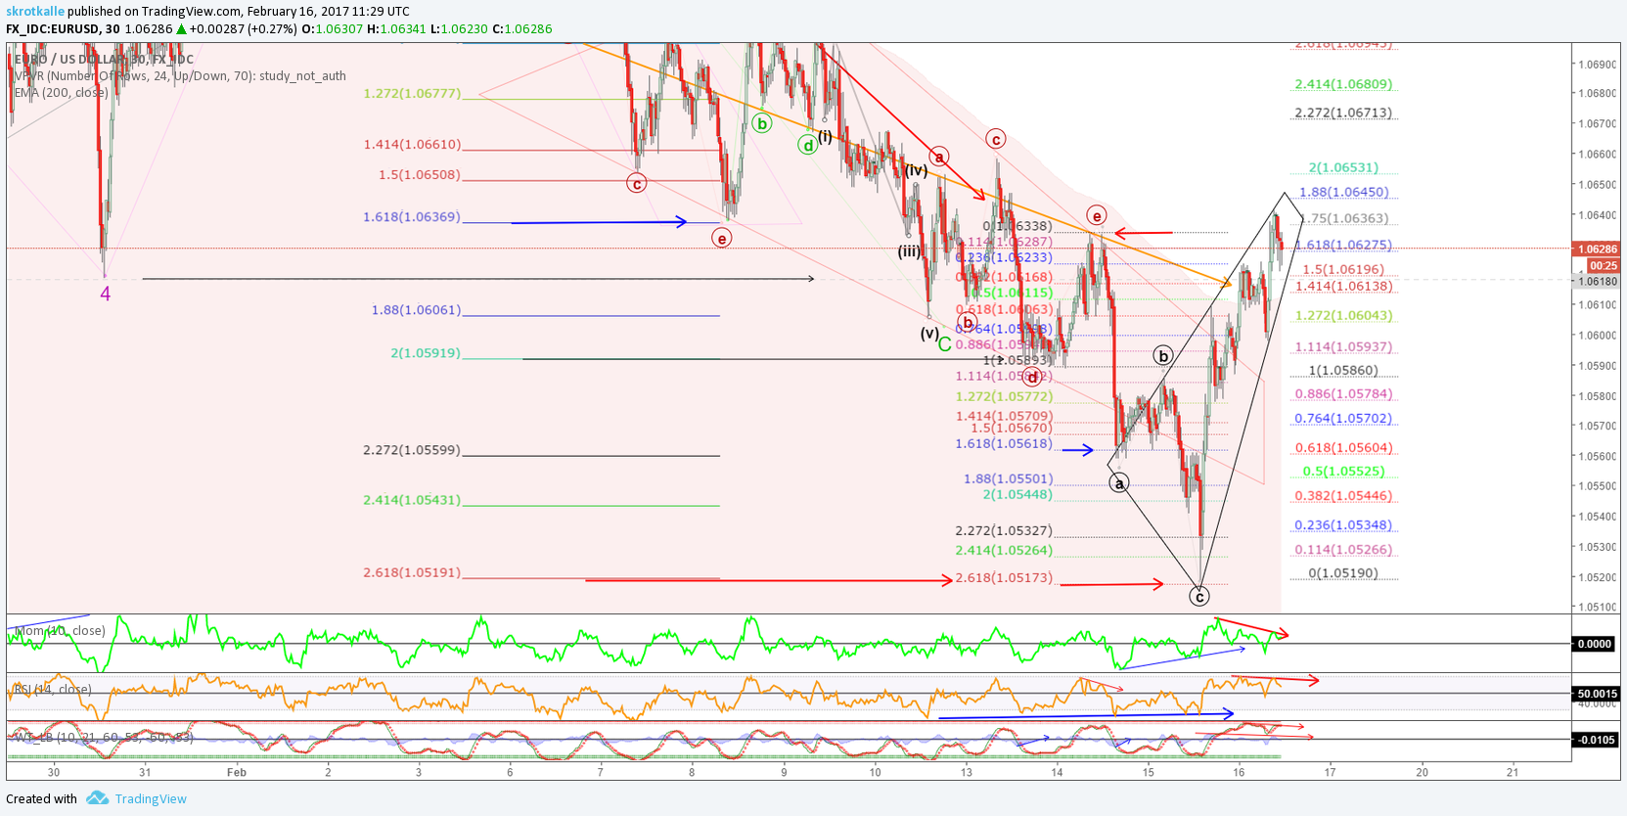Select the red circled a wave label
Screen dimensions: 1627x816
point(939,157)
